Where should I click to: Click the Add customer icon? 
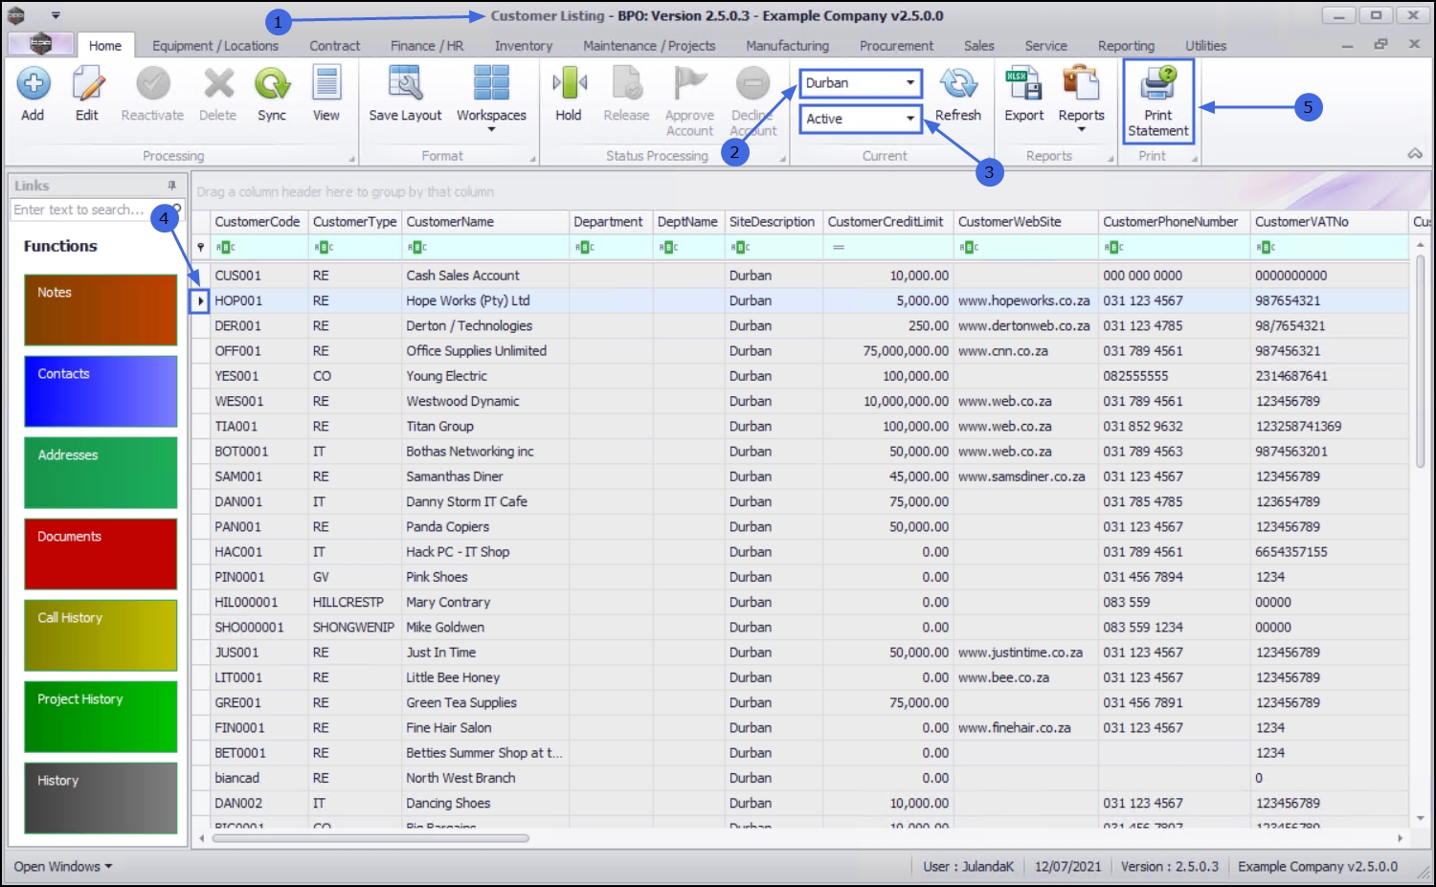click(33, 94)
